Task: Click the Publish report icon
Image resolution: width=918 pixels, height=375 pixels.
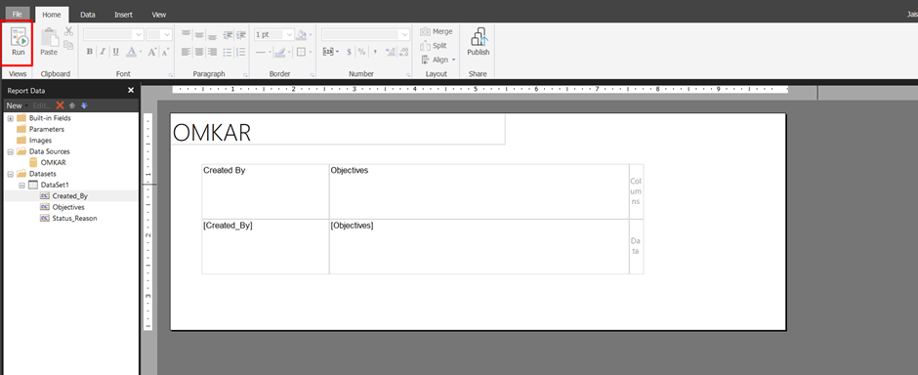Action: [x=479, y=42]
